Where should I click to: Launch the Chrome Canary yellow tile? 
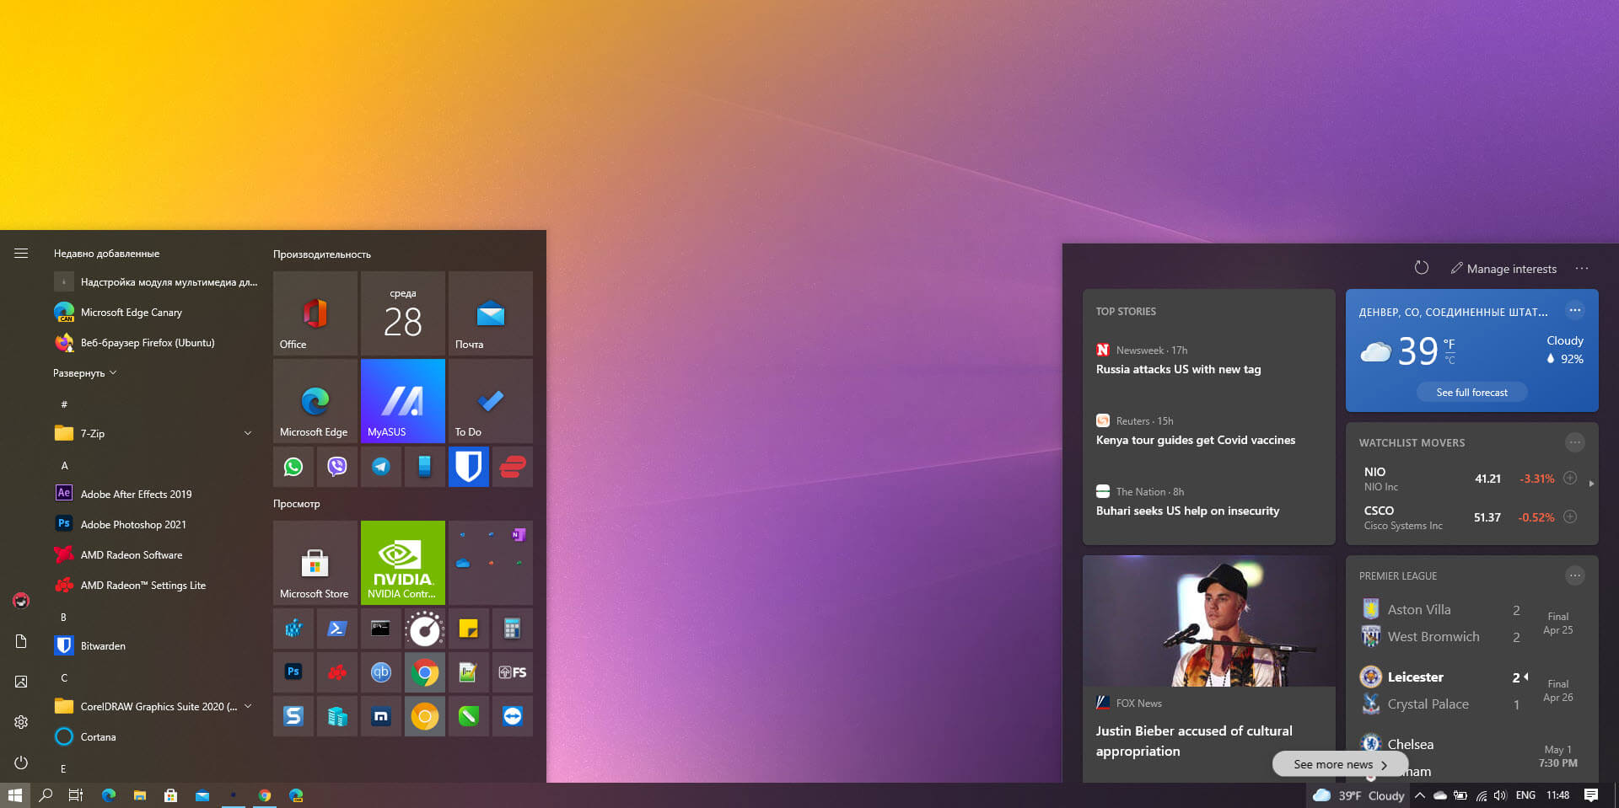pos(425,716)
